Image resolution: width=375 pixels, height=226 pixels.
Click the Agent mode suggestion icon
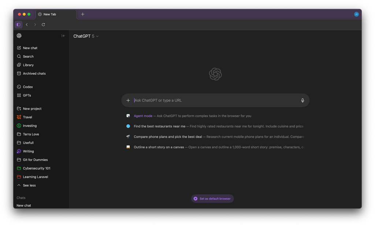pyautogui.click(x=128, y=116)
